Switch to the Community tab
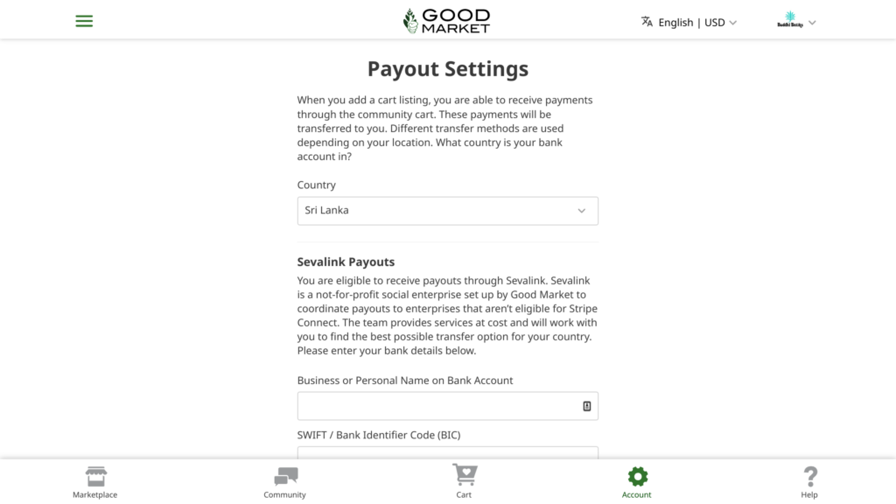The width and height of the screenshot is (896, 504). pyautogui.click(x=285, y=495)
